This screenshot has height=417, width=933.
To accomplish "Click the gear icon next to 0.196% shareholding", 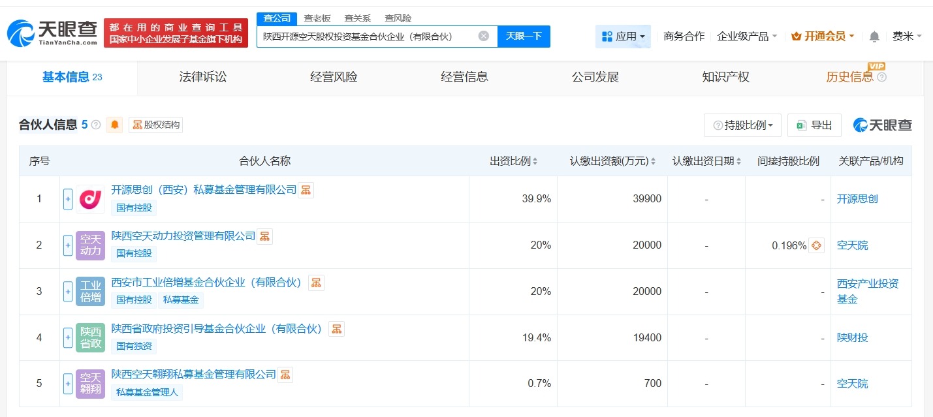I will [x=815, y=245].
